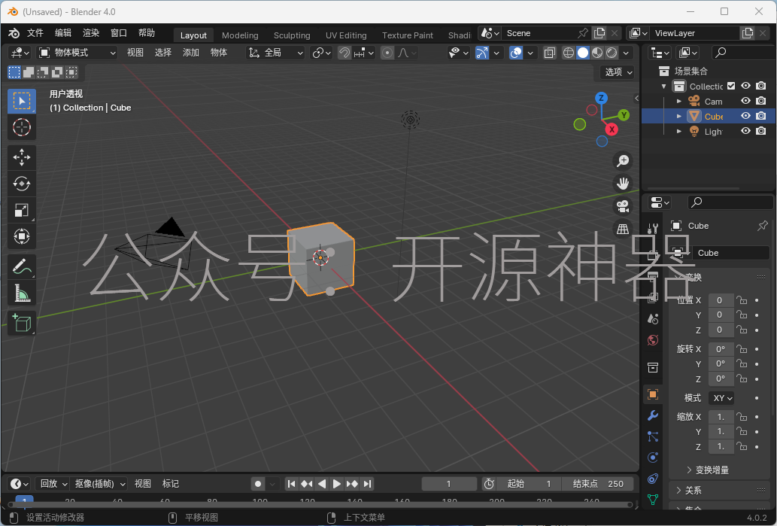Toggle proportional editing

pos(387,53)
